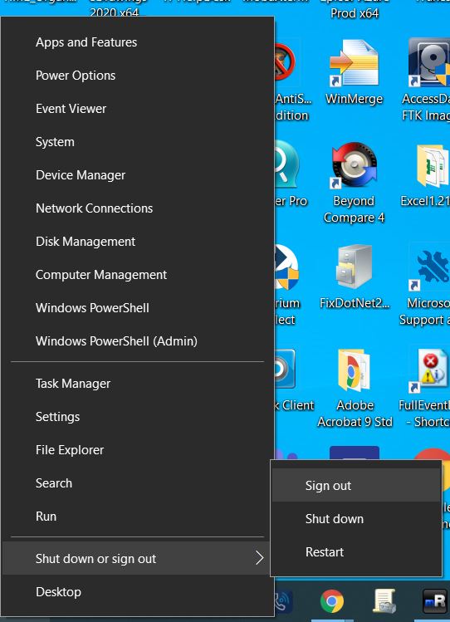Open Network Connections
Viewport: 450px width, 622px height.
[x=137, y=208]
